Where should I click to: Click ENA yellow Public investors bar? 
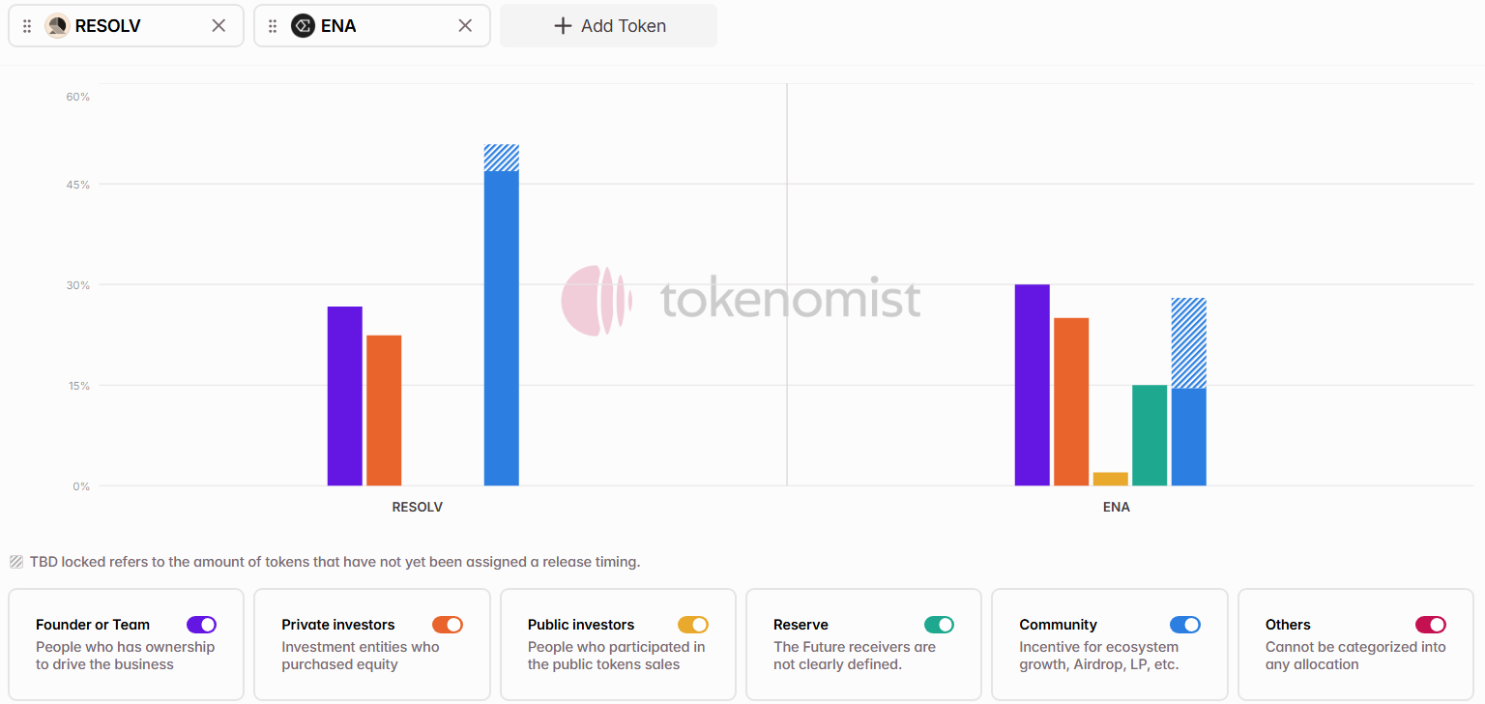(1111, 479)
